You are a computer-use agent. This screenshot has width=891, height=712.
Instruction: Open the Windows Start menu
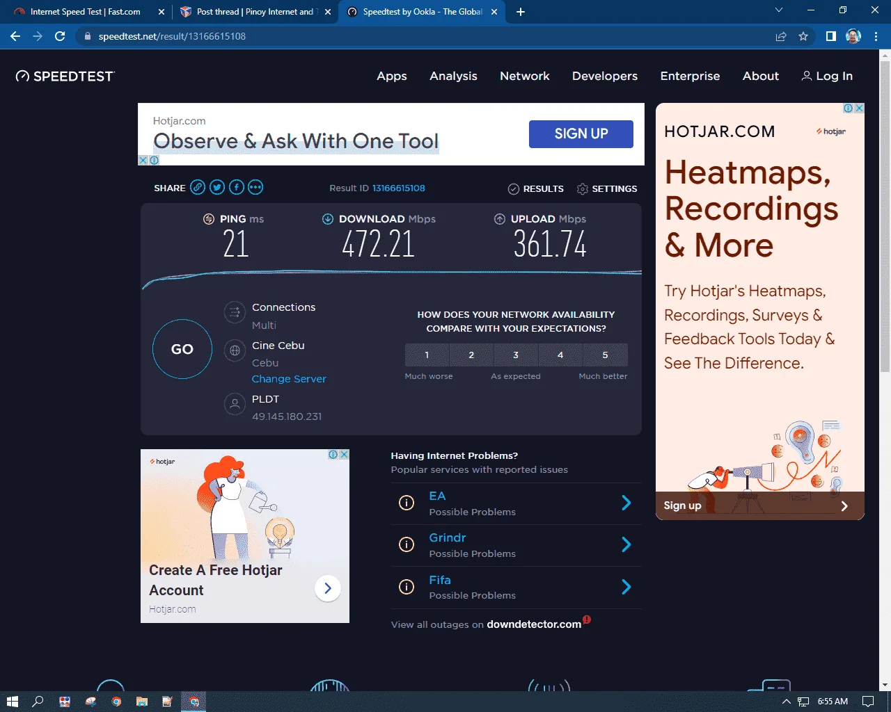pyautogui.click(x=13, y=702)
